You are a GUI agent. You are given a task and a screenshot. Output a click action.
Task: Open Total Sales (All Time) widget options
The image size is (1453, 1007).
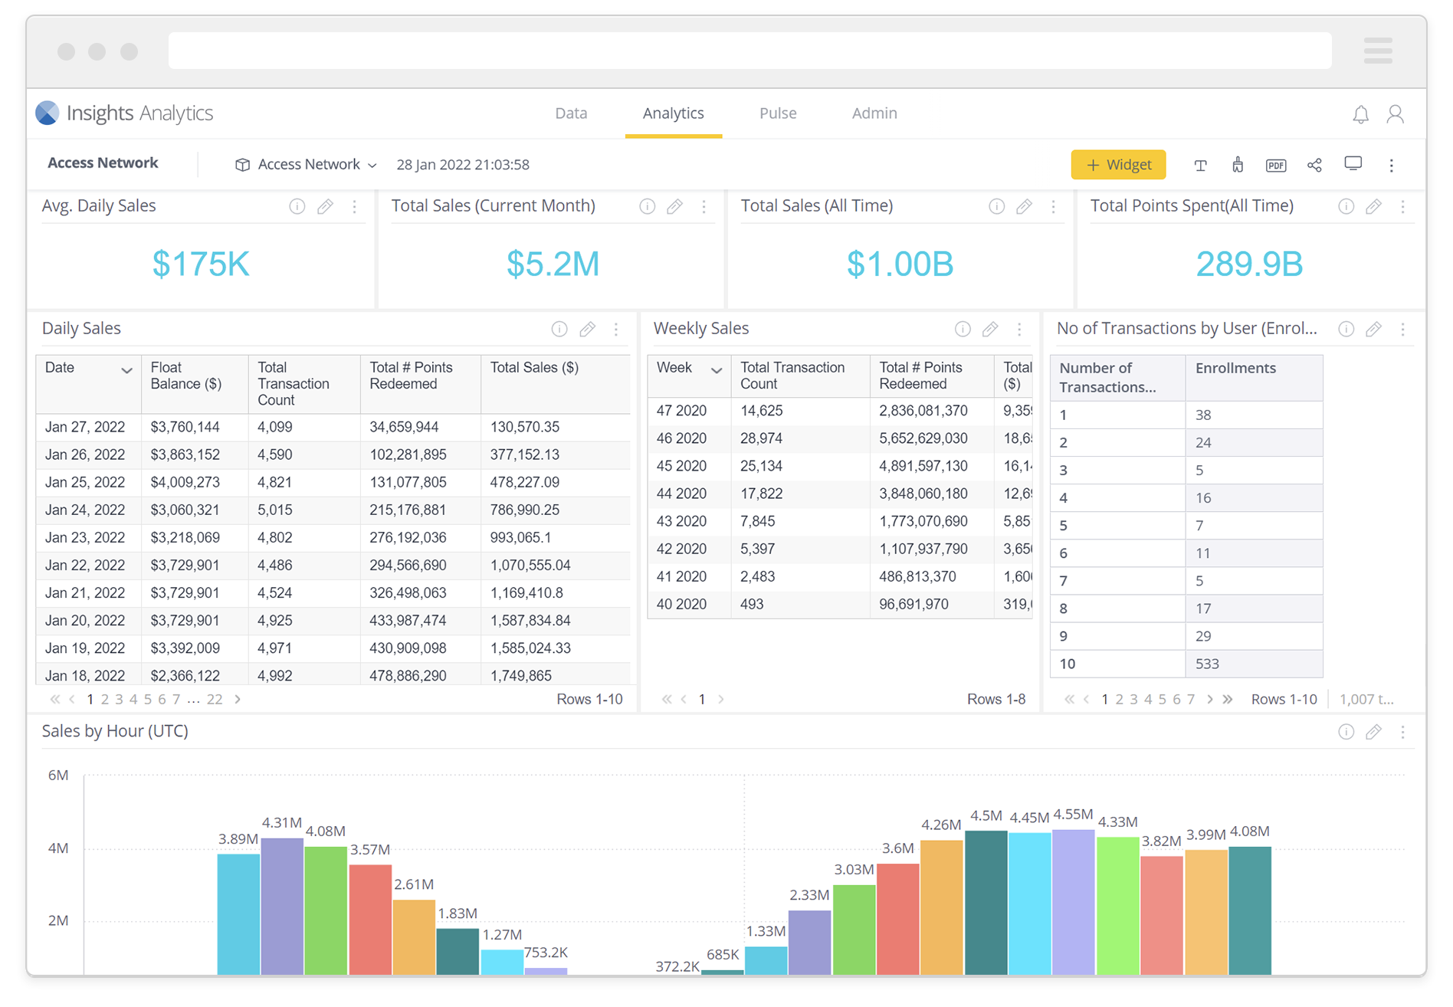pyautogui.click(x=1053, y=206)
